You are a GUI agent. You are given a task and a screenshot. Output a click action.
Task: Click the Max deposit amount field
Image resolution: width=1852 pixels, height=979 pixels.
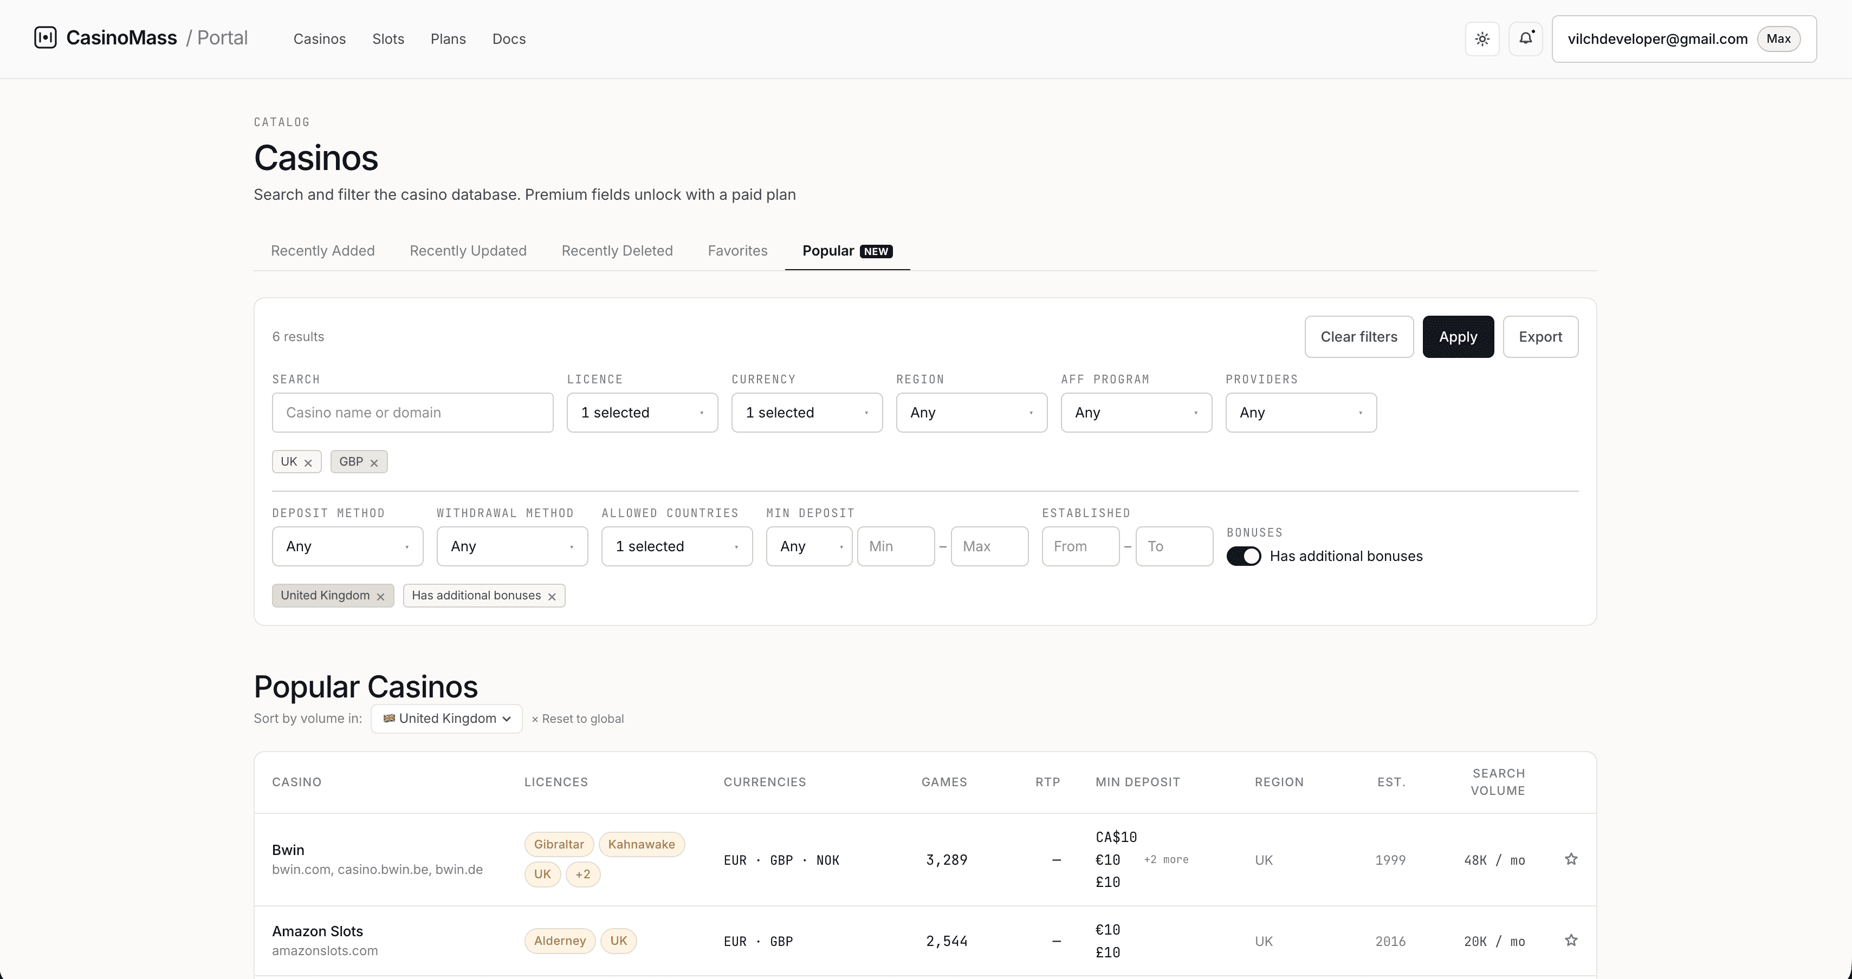tap(989, 546)
